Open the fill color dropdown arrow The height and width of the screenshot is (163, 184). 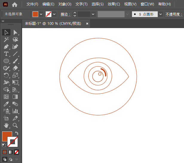point(41,14)
